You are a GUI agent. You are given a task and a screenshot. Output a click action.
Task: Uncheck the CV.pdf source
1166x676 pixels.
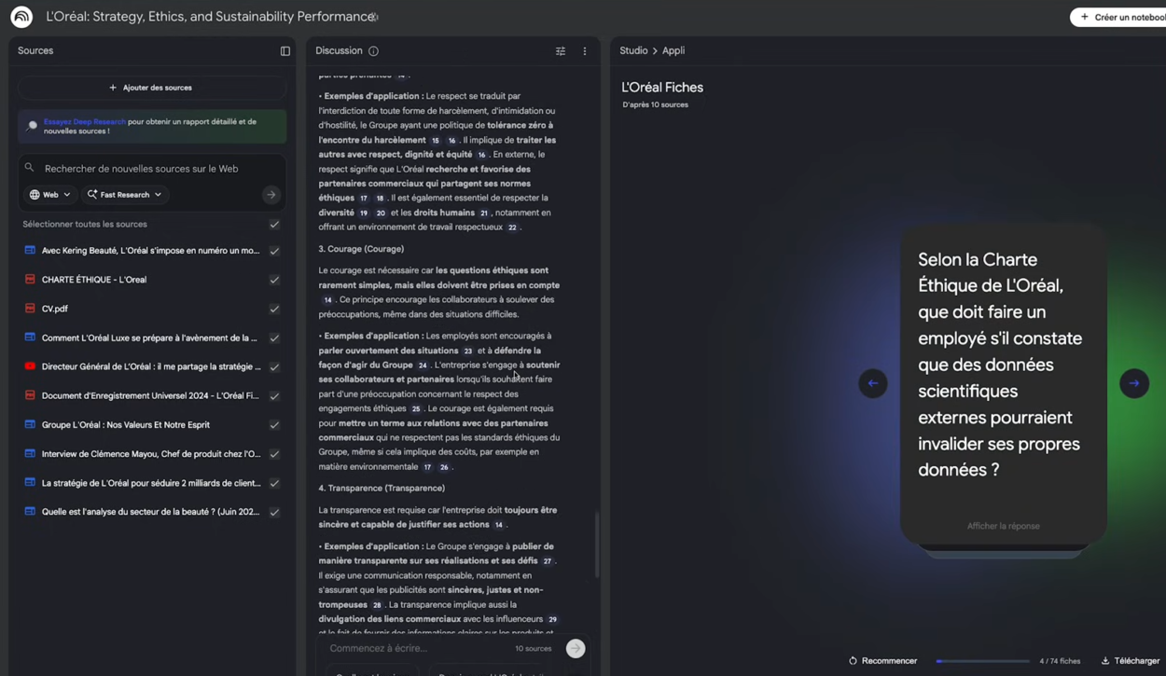click(x=274, y=308)
